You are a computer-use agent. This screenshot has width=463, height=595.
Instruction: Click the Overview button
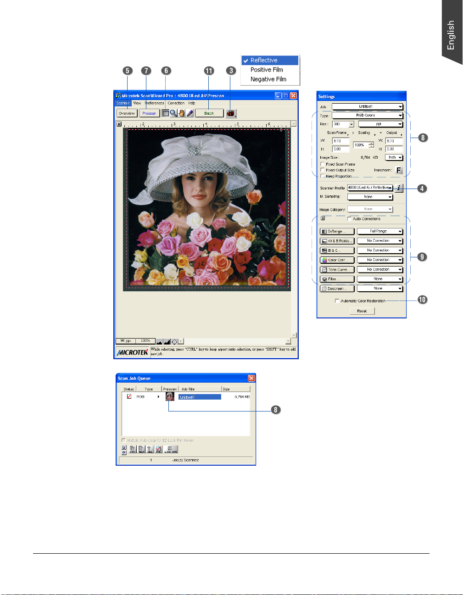click(x=127, y=113)
